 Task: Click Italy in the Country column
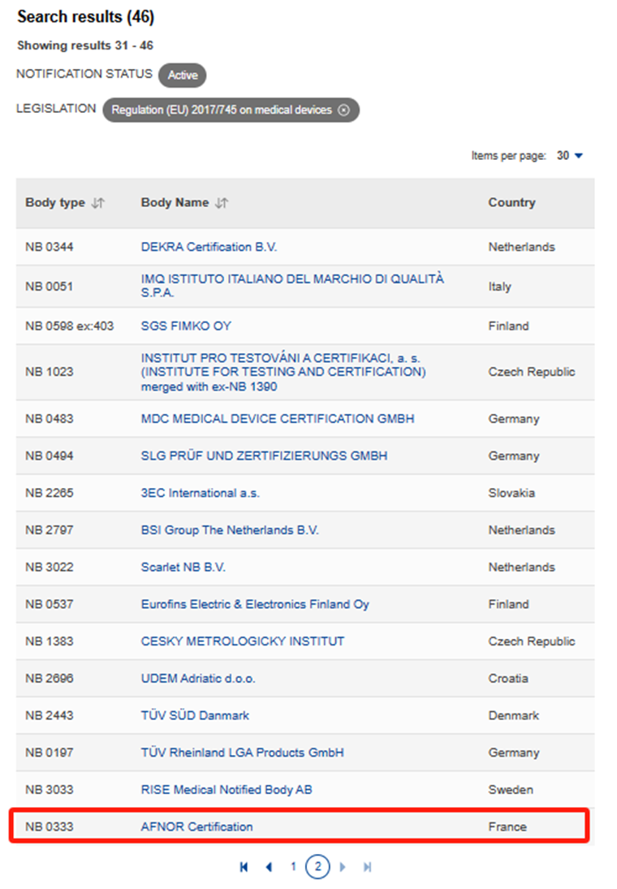(x=499, y=287)
